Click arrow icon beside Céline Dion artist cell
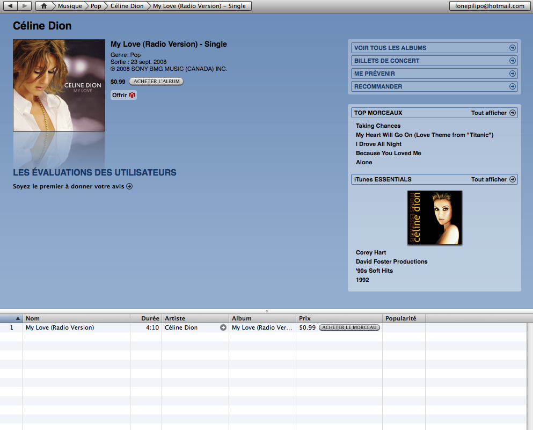 223,327
